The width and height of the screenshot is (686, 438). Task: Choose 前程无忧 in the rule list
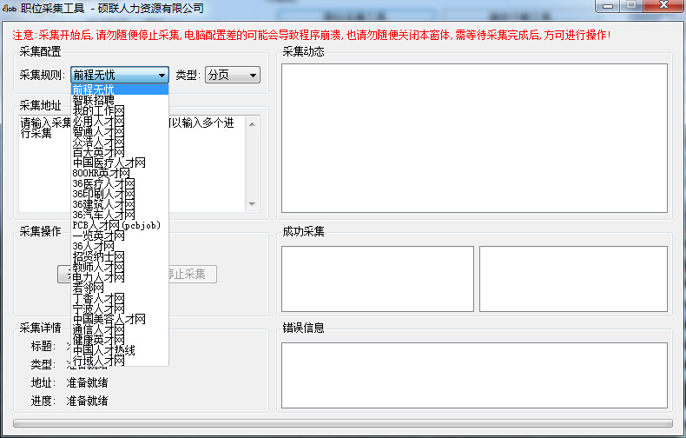[x=120, y=90]
